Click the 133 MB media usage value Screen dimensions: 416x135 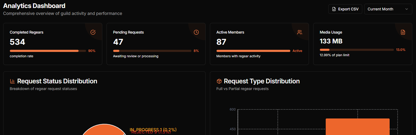pos(331,41)
